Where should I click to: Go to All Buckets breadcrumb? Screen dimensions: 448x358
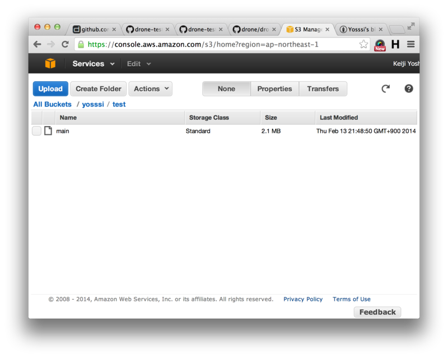coord(52,104)
